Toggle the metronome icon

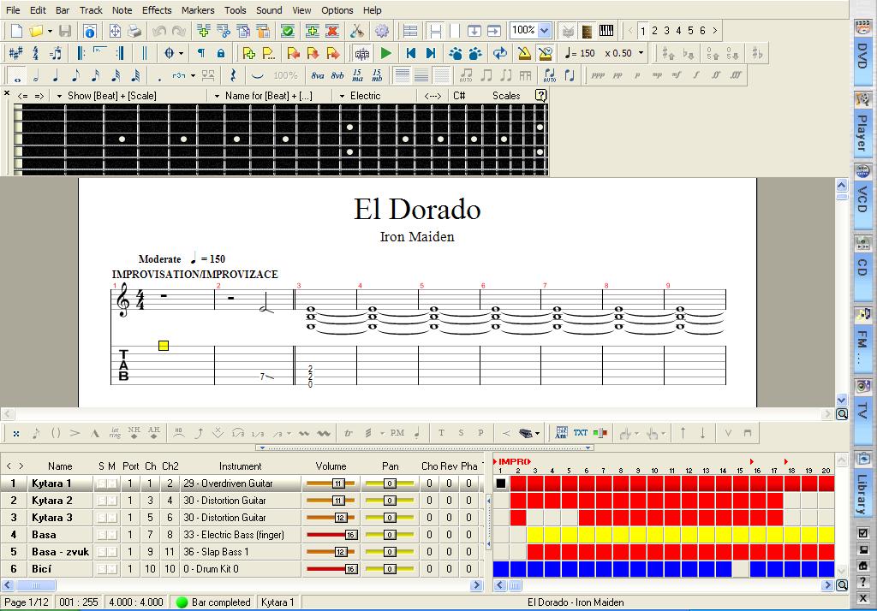(524, 53)
